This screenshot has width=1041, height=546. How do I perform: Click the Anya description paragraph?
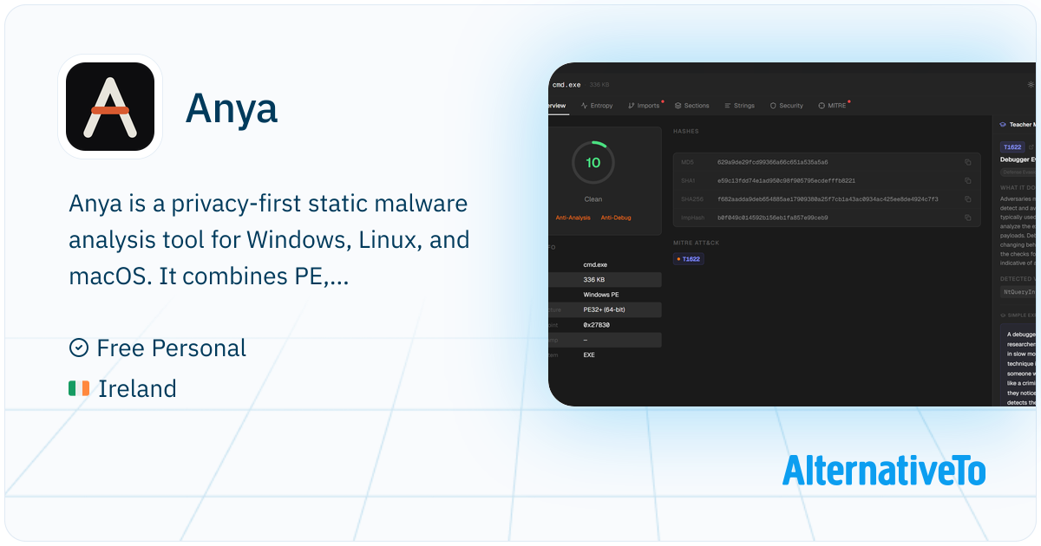click(x=269, y=240)
